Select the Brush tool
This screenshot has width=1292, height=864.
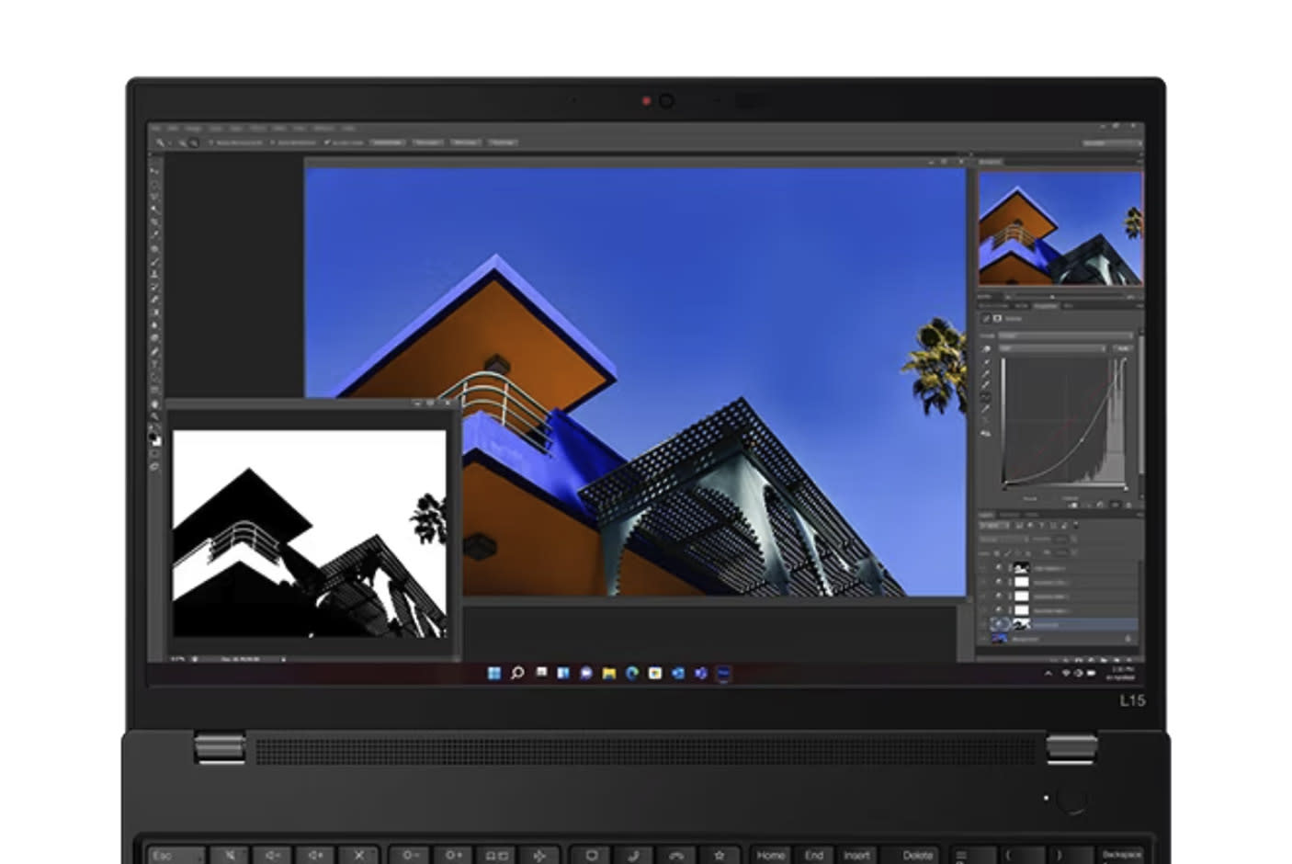(x=154, y=261)
